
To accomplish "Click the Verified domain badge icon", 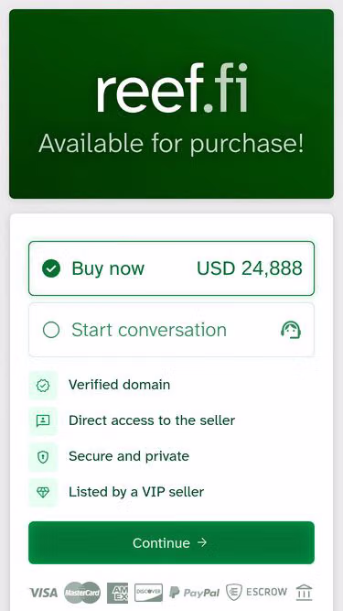I will (43, 386).
